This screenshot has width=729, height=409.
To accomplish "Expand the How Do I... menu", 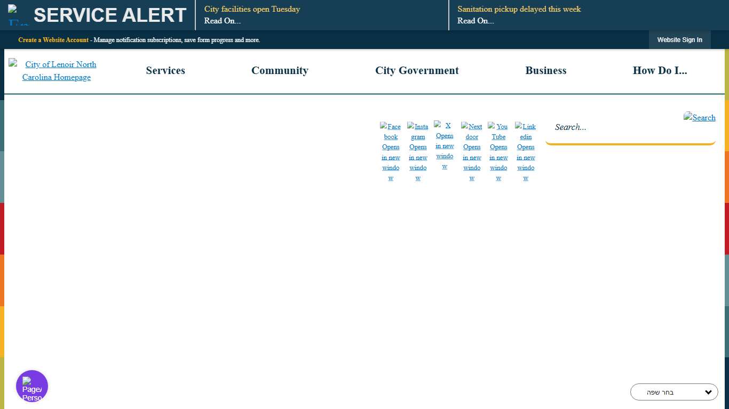I will 660,71.
